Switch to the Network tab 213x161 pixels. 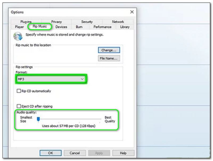coord(117,22)
